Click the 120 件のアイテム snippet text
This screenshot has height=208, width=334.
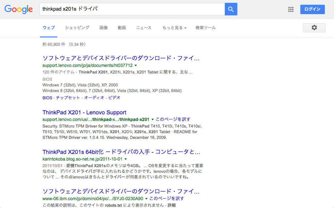(58, 72)
